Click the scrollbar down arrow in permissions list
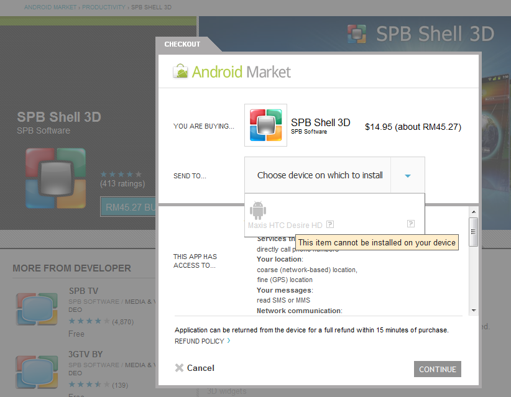The height and width of the screenshot is (397, 511). 474,310
